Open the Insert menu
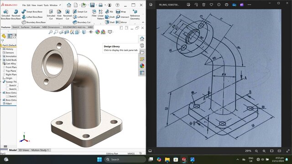The image size is (292, 164). (40, 5)
